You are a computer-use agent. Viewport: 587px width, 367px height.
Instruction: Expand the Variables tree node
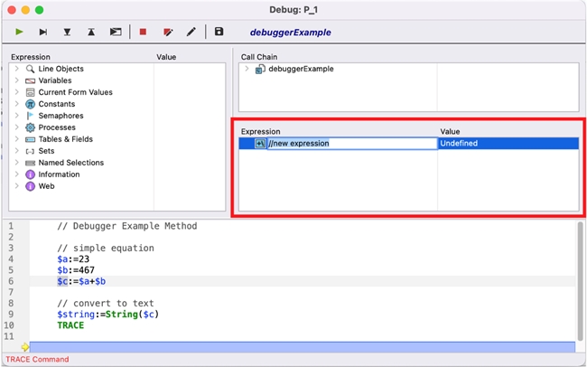16,80
